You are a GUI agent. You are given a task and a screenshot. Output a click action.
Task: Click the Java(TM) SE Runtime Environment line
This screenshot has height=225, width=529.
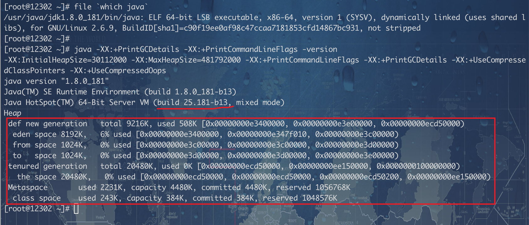tap(120, 92)
